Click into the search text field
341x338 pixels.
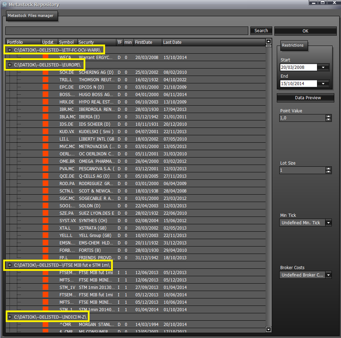127,31
